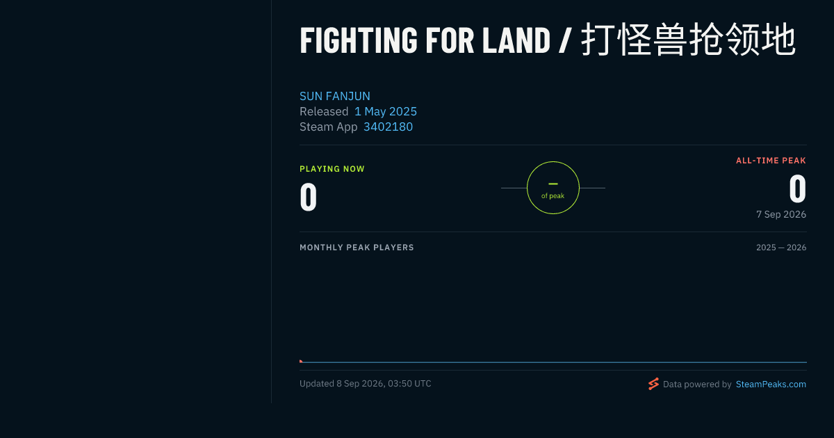Click the Data powered by text
This screenshot has width=834, height=438.
click(x=697, y=384)
